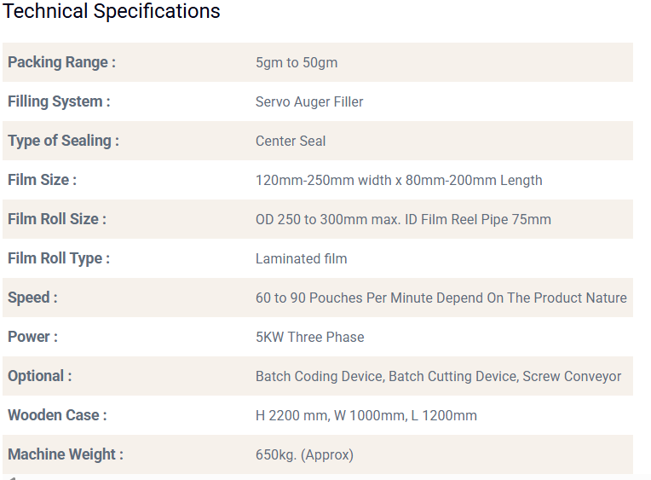Click the Wooden Case dimensions value

coord(366,415)
